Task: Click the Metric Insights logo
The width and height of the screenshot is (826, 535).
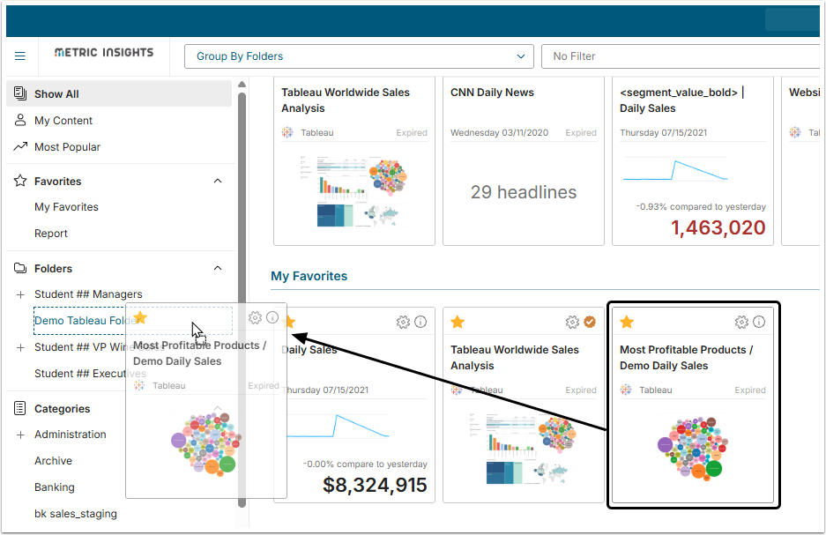Action: click(x=104, y=52)
